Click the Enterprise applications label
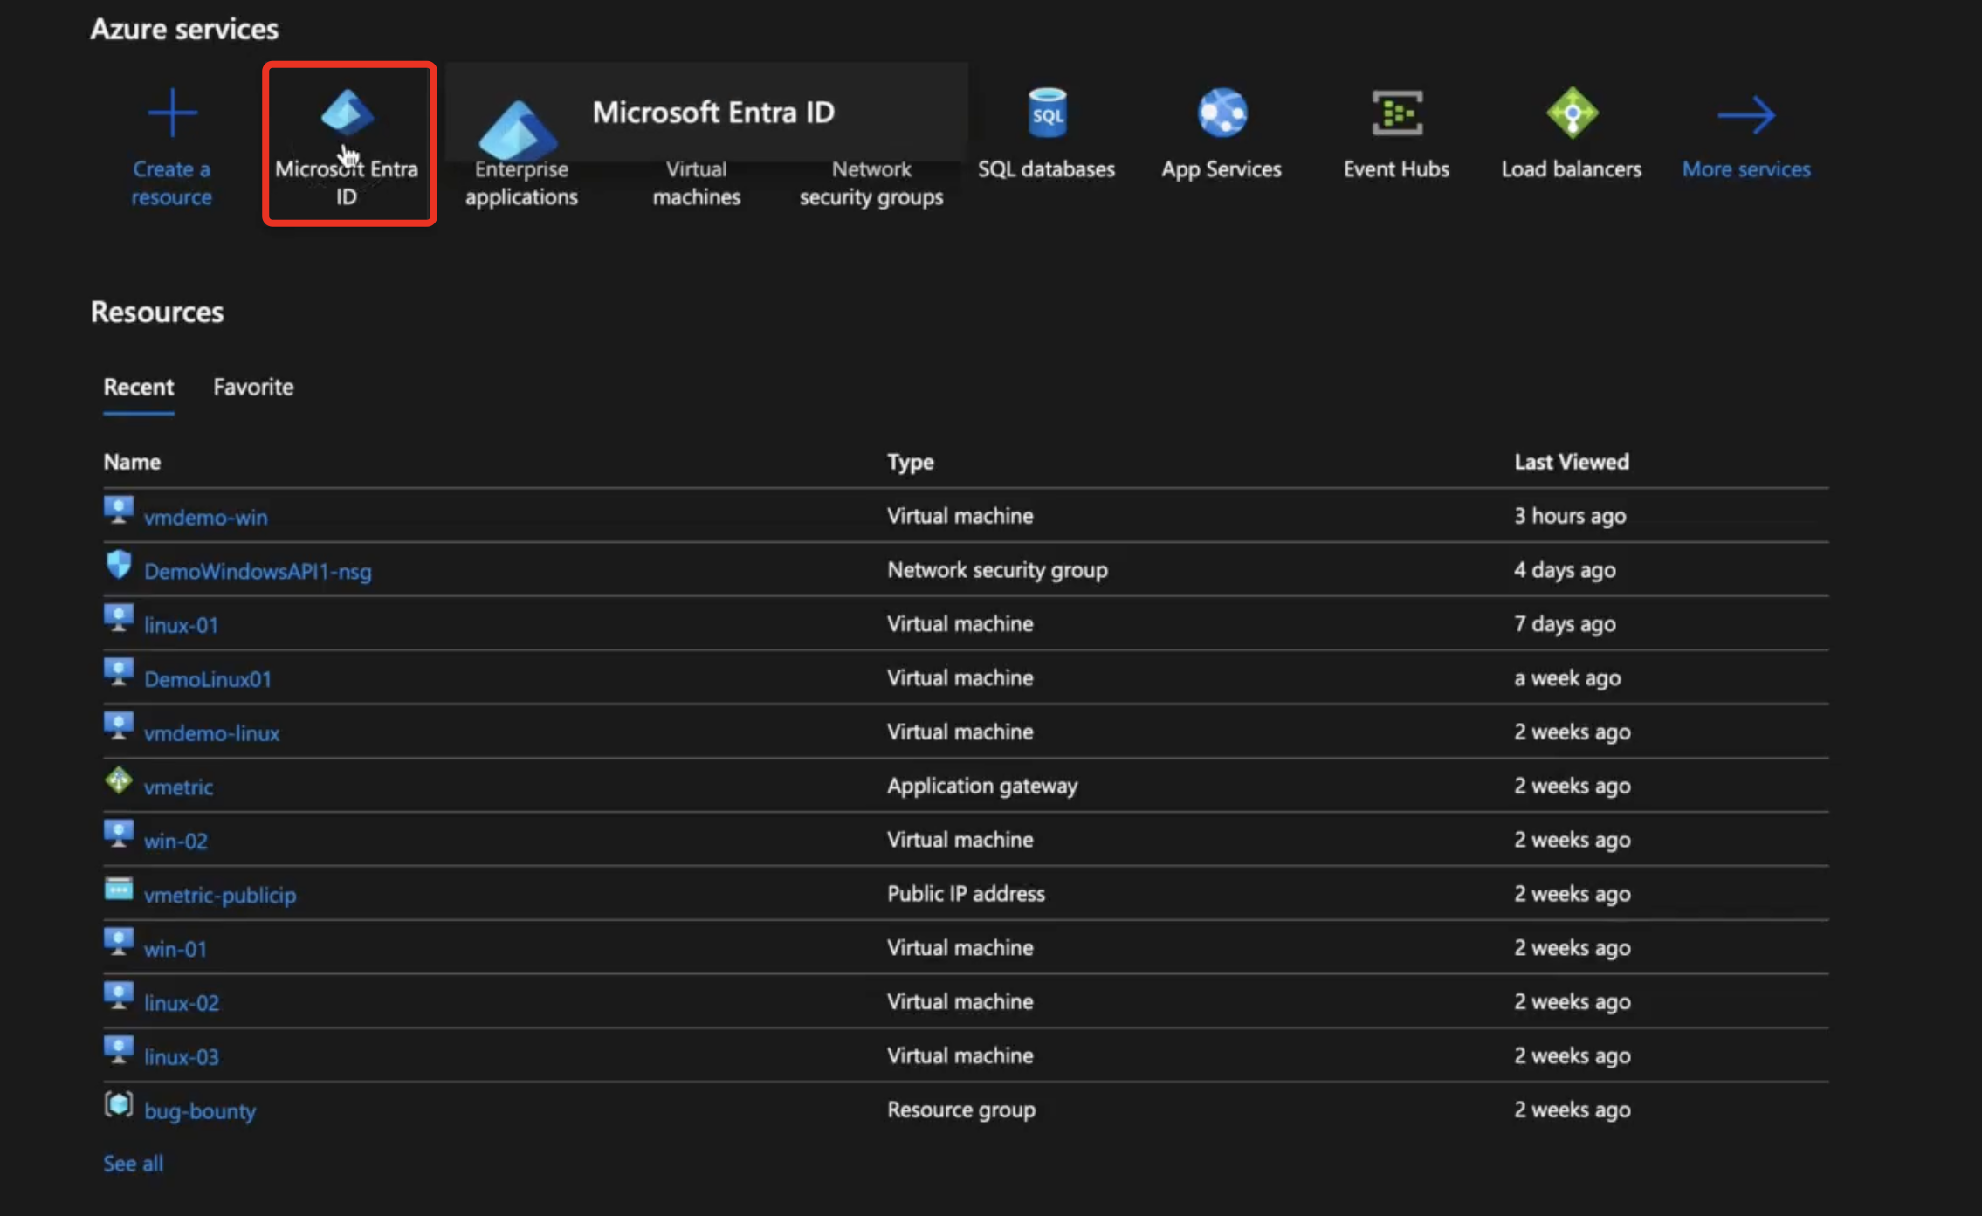1982x1216 pixels. (521, 183)
